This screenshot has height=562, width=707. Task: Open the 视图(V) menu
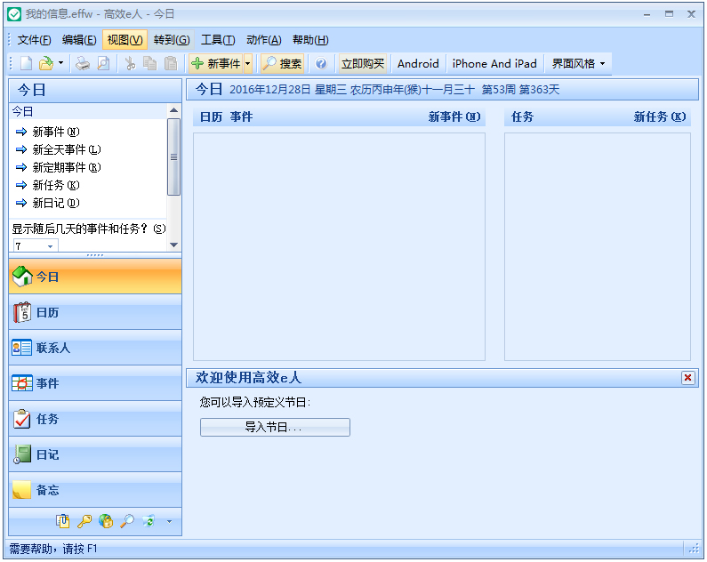[x=125, y=40]
